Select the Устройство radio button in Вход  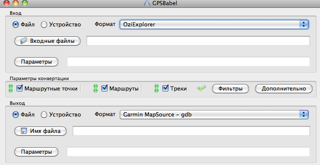44,25
